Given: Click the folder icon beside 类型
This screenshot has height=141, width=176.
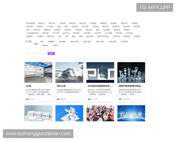Looking at the screenshot, I should click(27, 41).
